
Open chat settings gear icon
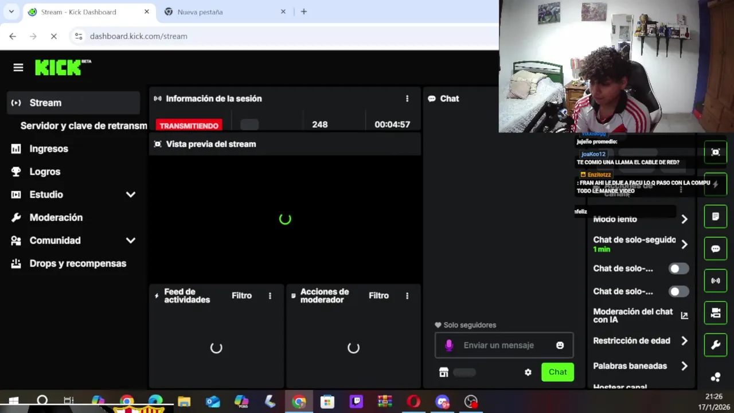[x=528, y=372]
